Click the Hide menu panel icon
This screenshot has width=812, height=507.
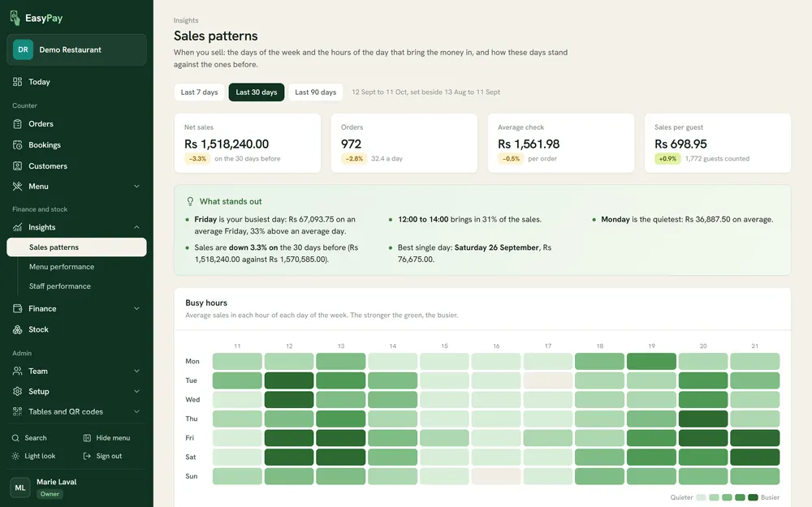tap(87, 438)
